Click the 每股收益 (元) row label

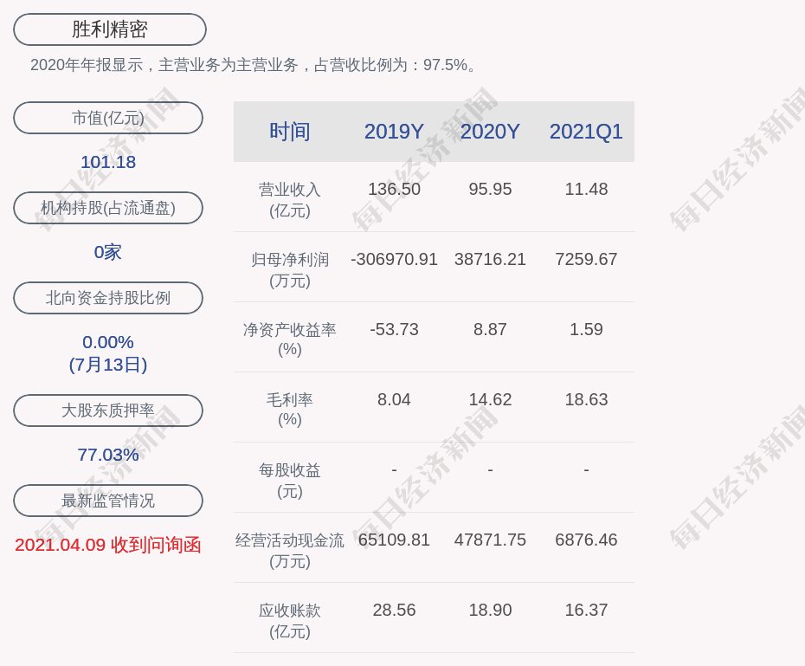point(290,481)
